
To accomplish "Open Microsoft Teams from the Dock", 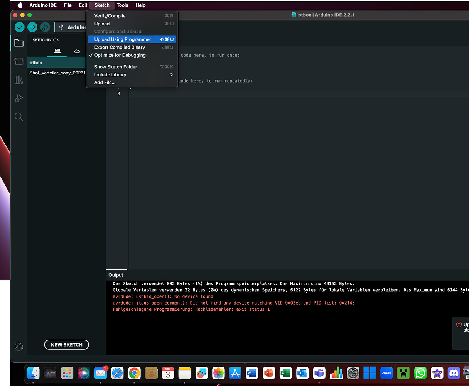I will click(x=319, y=373).
